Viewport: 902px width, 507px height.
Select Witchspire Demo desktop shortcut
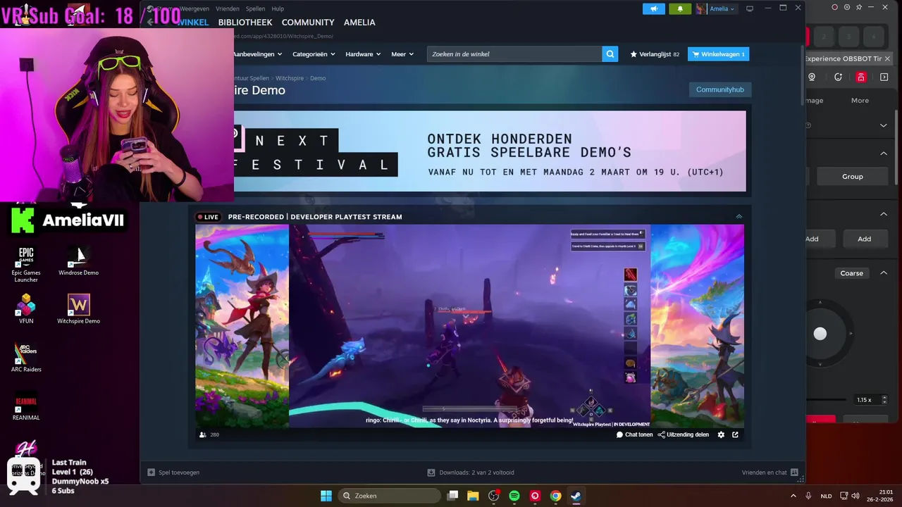[x=78, y=310]
